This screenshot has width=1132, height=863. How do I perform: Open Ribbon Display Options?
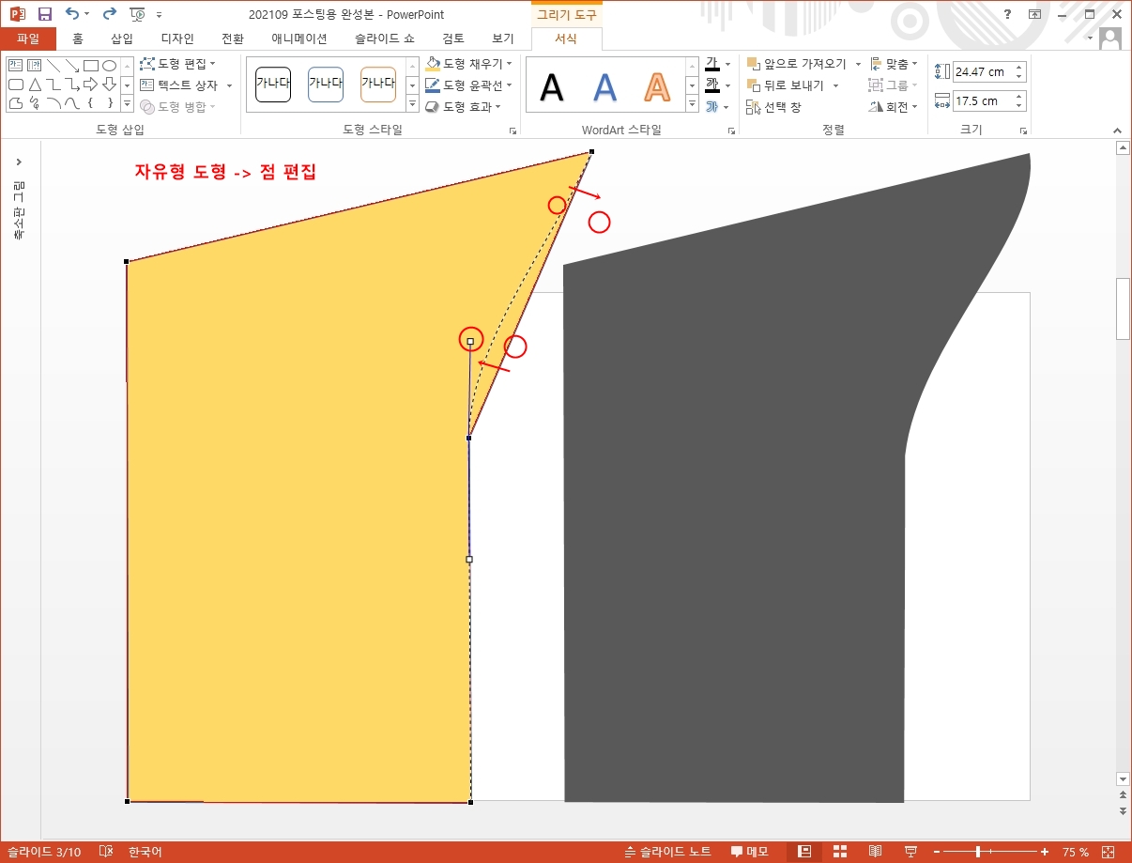(1034, 14)
